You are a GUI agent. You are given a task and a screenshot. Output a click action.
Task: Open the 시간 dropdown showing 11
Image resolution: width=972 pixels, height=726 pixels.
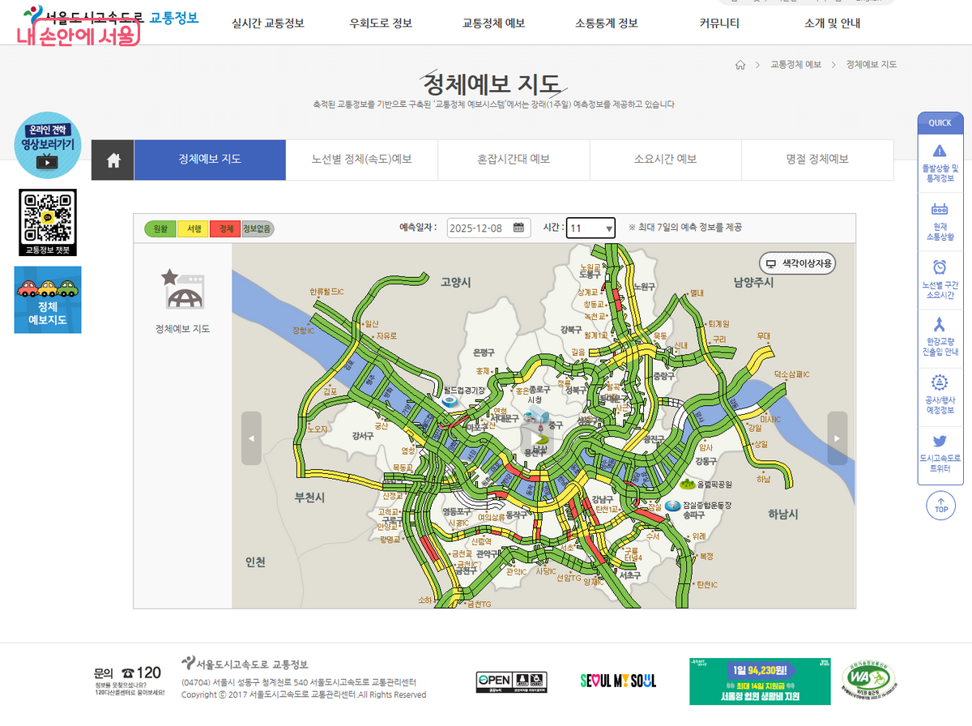[591, 228]
